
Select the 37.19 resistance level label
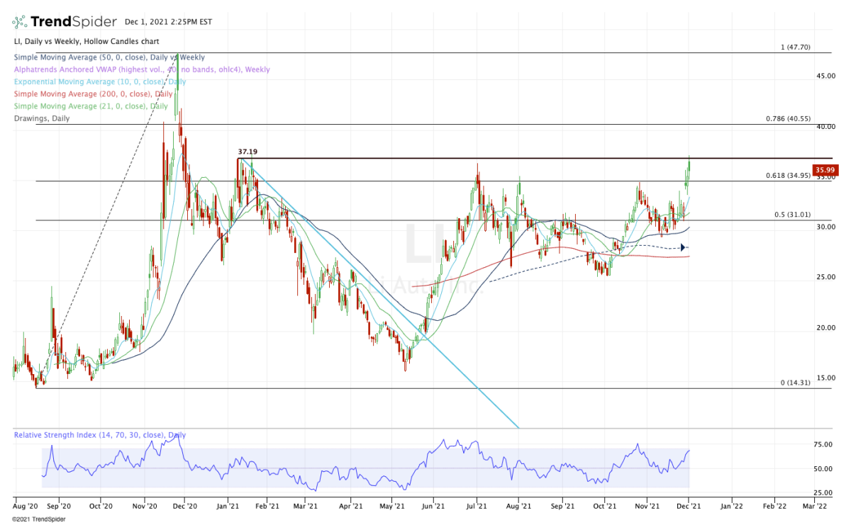[x=247, y=152]
